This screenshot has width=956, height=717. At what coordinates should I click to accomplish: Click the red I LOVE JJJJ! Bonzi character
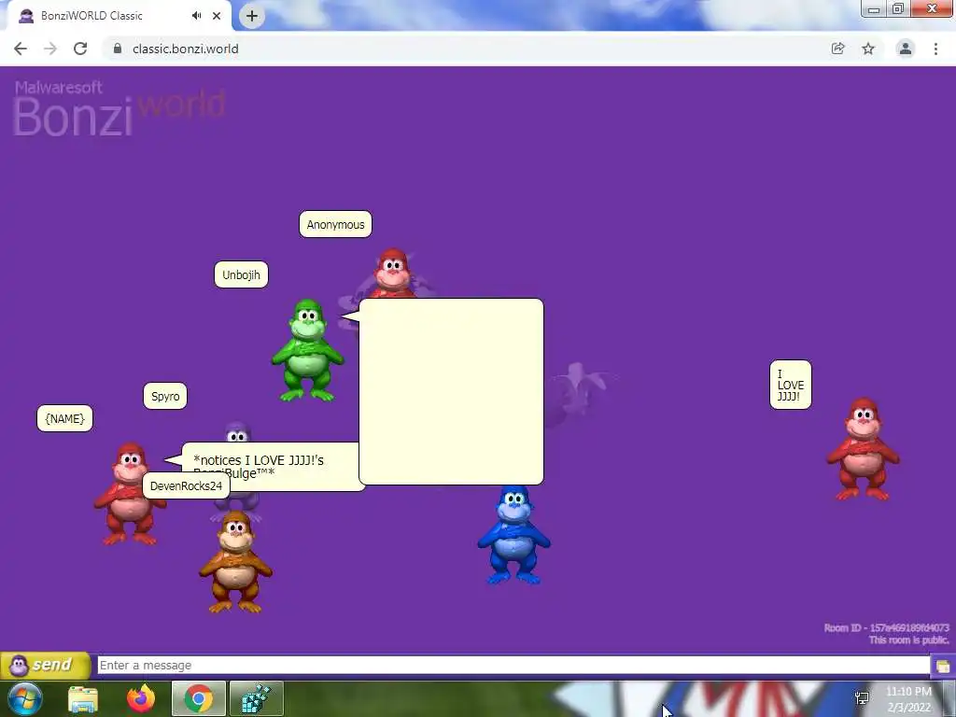coord(863,449)
